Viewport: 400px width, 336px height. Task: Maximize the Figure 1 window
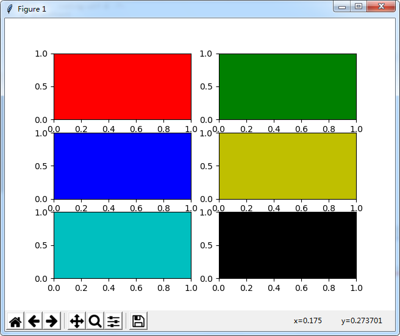coord(359,7)
